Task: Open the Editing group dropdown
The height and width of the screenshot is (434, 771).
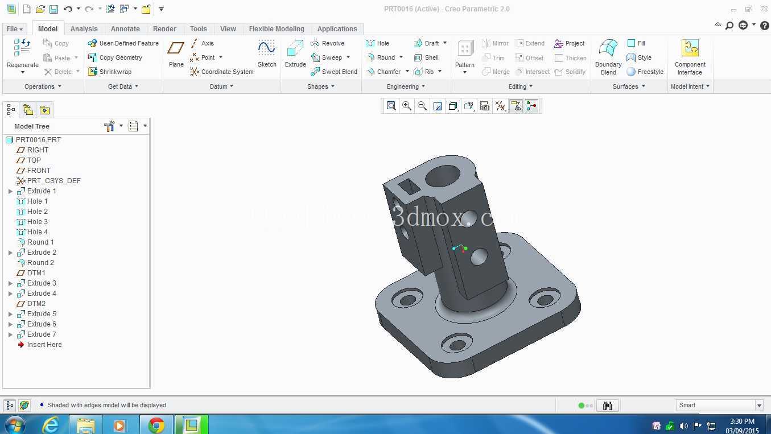Action: point(521,86)
